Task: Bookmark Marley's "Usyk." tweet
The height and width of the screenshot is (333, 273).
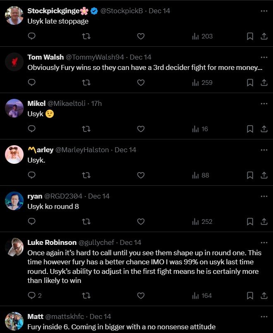Action: pyautogui.click(x=250, y=175)
